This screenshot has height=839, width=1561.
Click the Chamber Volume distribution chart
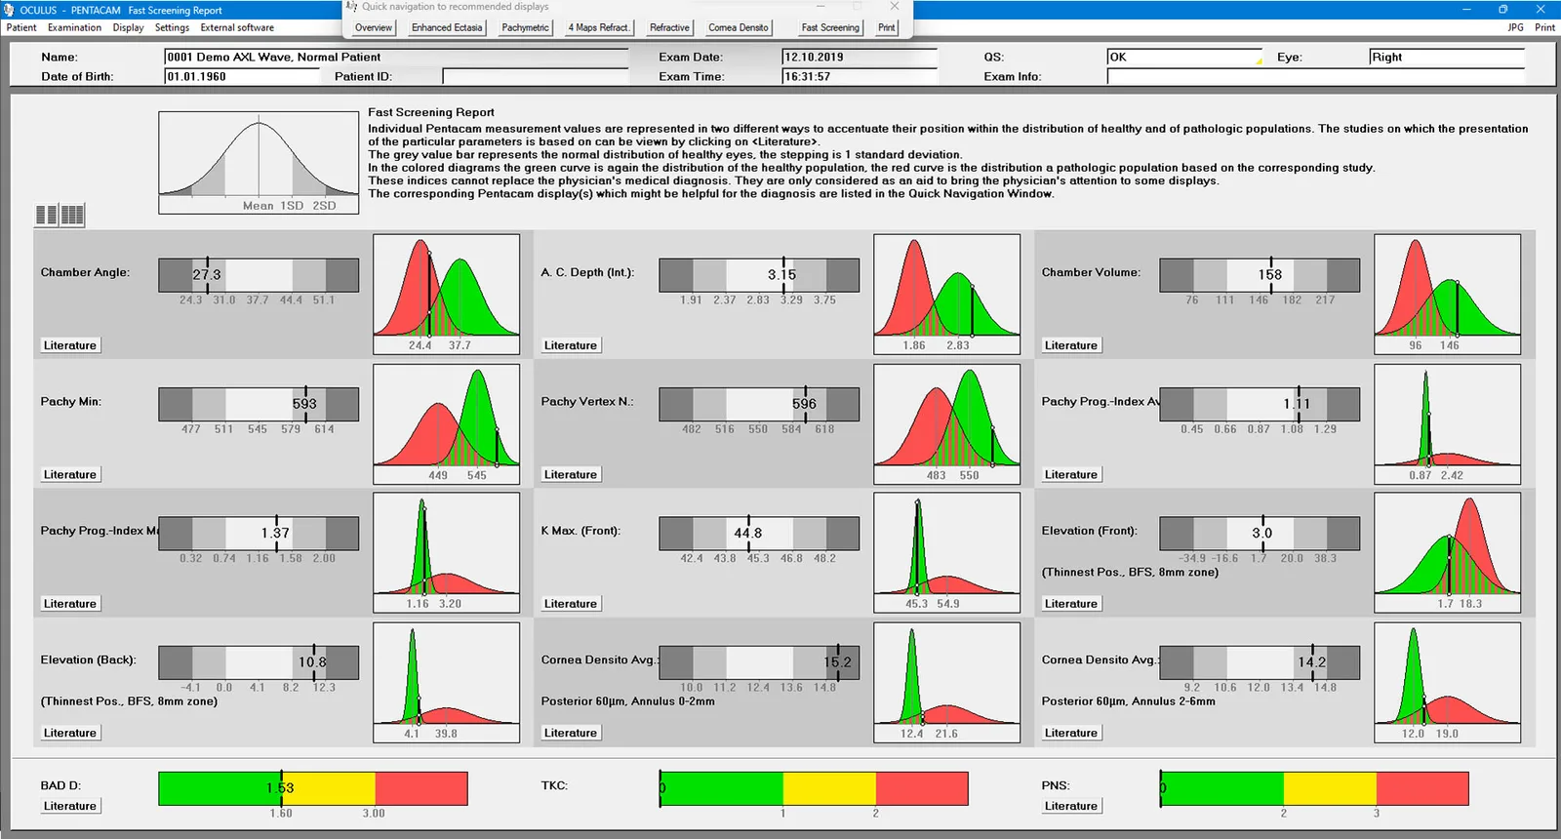pos(1448,294)
